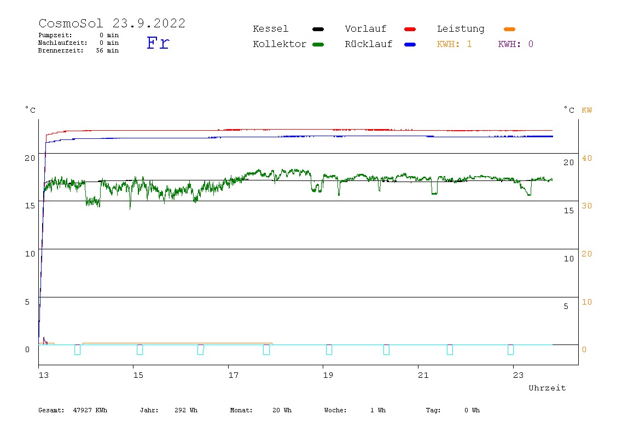This screenshot has width=628, height=444.
Task: Click the x-axis tick label '13'
Action: [x=44, y=375]
